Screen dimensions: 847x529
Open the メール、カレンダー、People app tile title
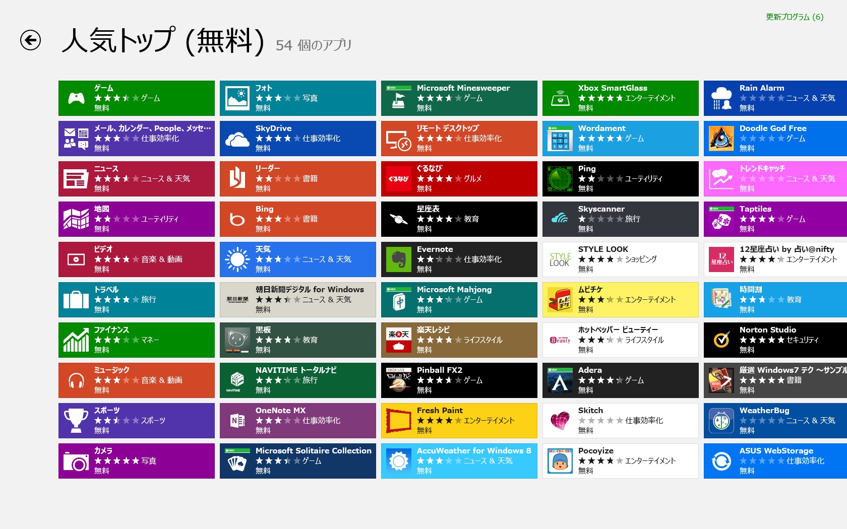(152, 128)
